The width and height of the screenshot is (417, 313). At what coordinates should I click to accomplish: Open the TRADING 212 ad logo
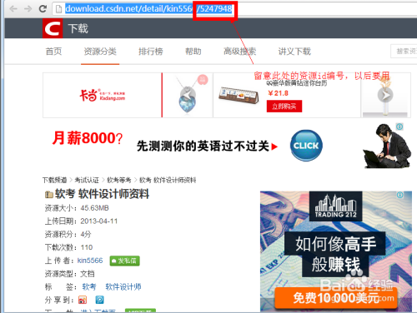click(x=335, y=206)
